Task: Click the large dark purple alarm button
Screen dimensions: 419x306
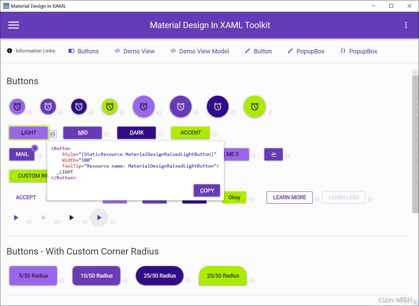Action: 218,106
